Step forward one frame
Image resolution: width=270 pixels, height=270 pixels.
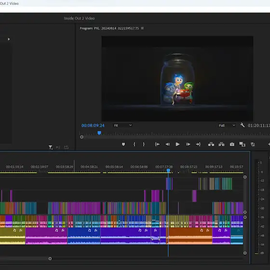pos(188,144)
